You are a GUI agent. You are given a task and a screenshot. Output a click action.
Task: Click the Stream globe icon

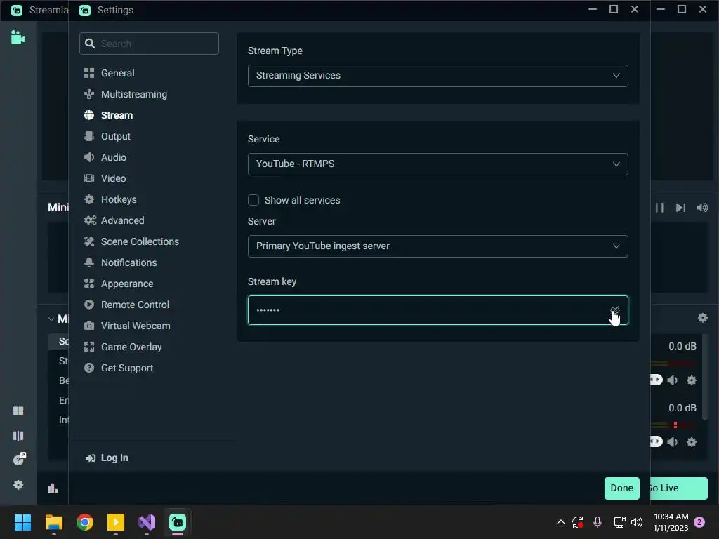(x=89, y=116)
